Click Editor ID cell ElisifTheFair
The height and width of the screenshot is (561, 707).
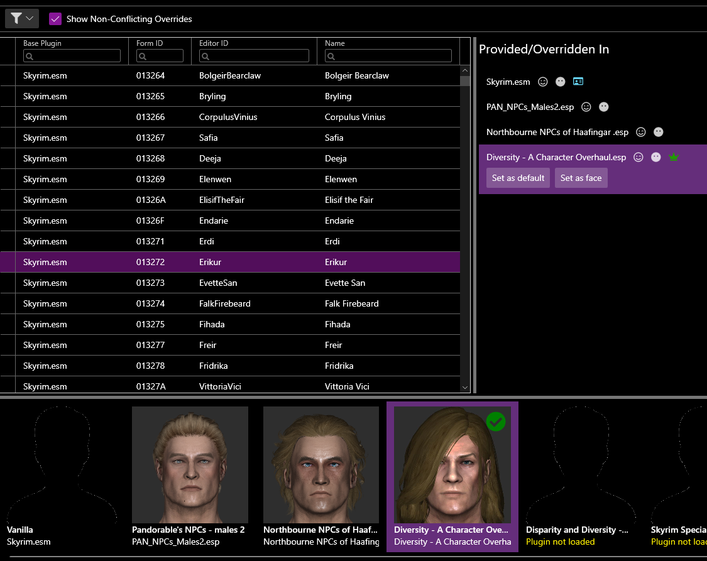click(221, 200)
